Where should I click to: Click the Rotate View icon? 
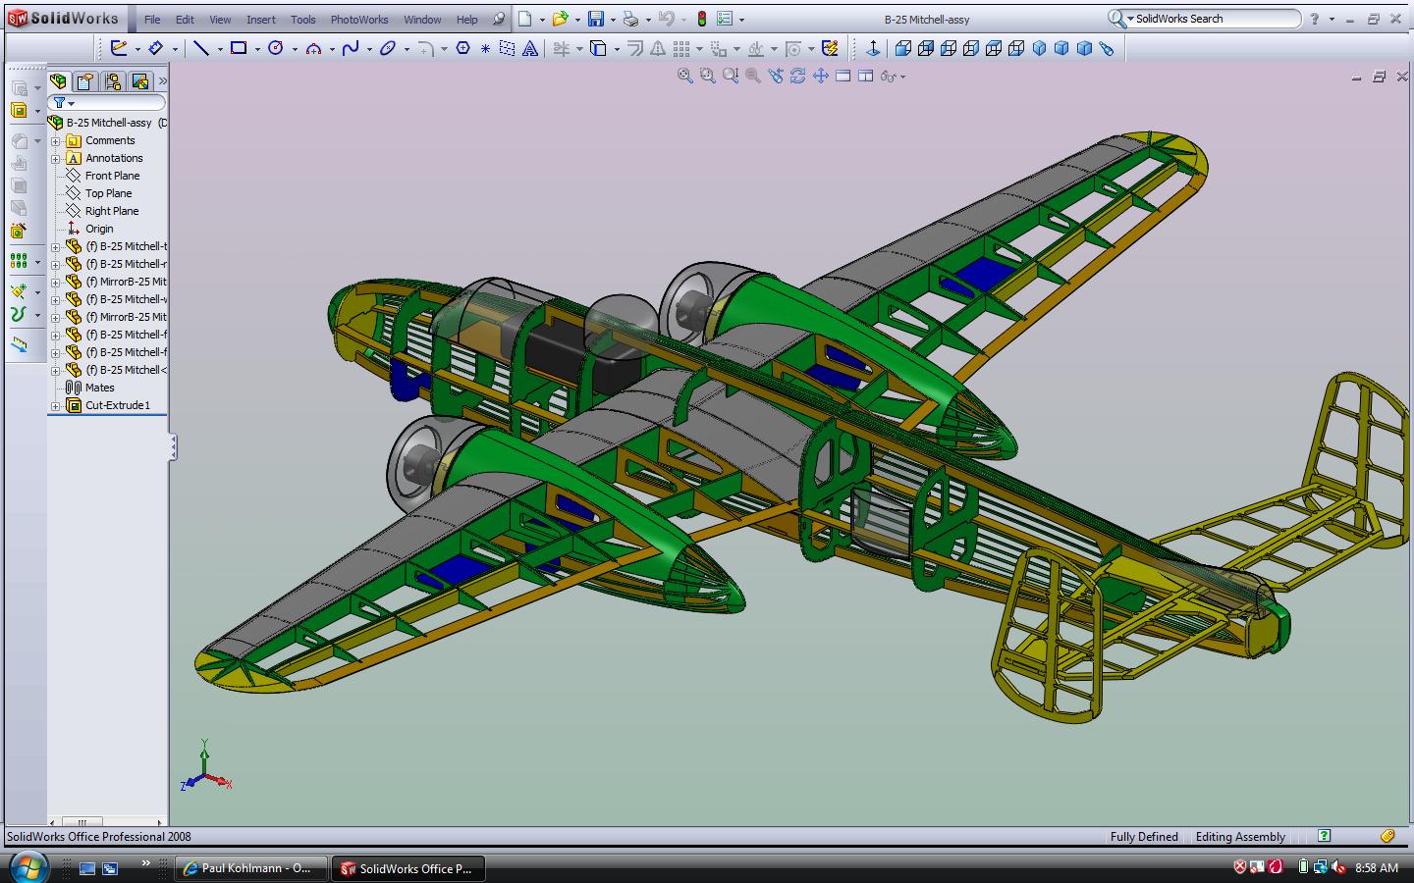(x=798, y=76)
